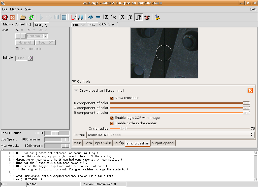Switch to the DRO tab
Screen dimensions: 258x187
tap(92, 25)
